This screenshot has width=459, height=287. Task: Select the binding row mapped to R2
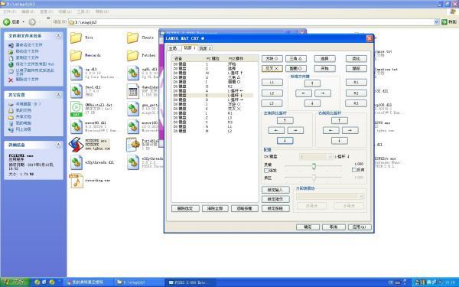pyautogui.click(x=212, y=86)
